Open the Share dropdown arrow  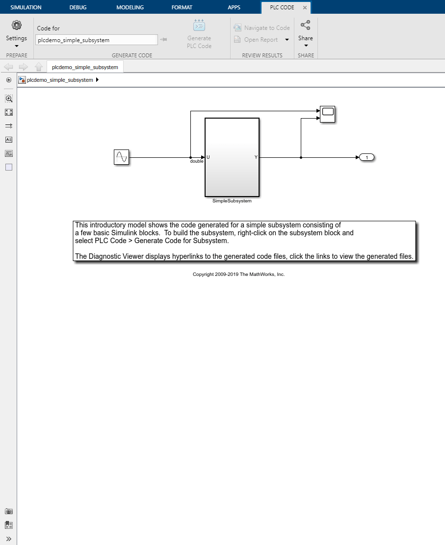pos(305,45)
